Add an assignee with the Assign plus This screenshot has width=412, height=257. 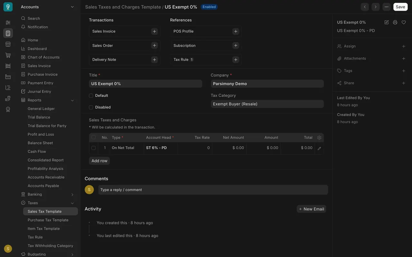(x=404, y=46)
